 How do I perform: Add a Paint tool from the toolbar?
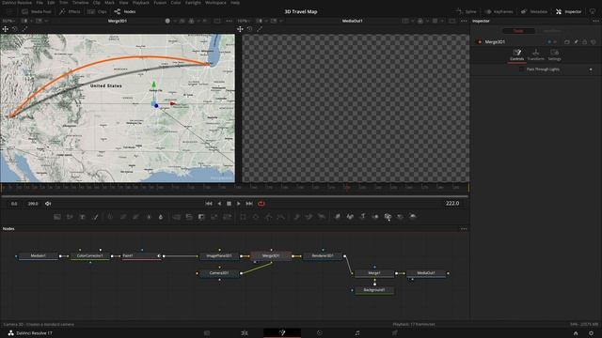click(95, 217)
